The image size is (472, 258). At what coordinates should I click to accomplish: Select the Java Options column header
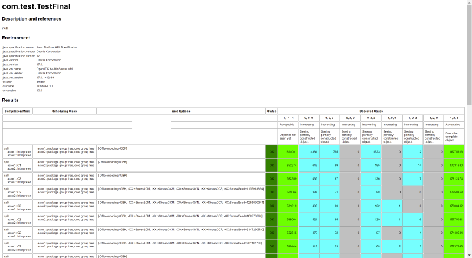[x=181, y=111]
